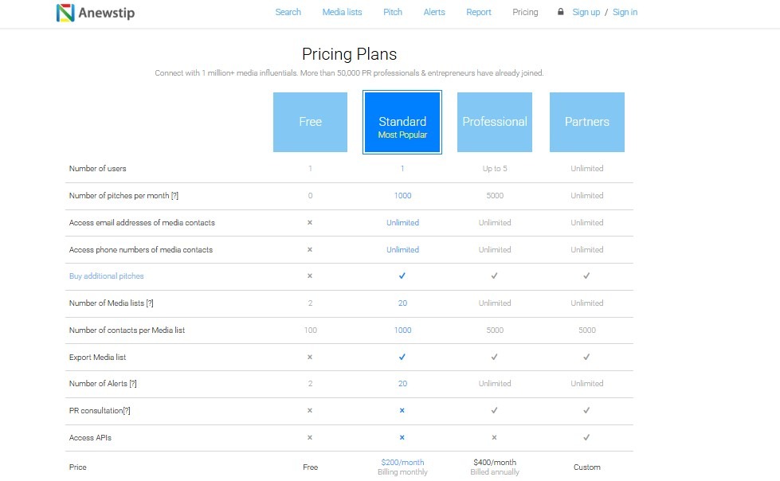
Task: Click the [?] help next to Number of Media lists
Action: [150, 303]
